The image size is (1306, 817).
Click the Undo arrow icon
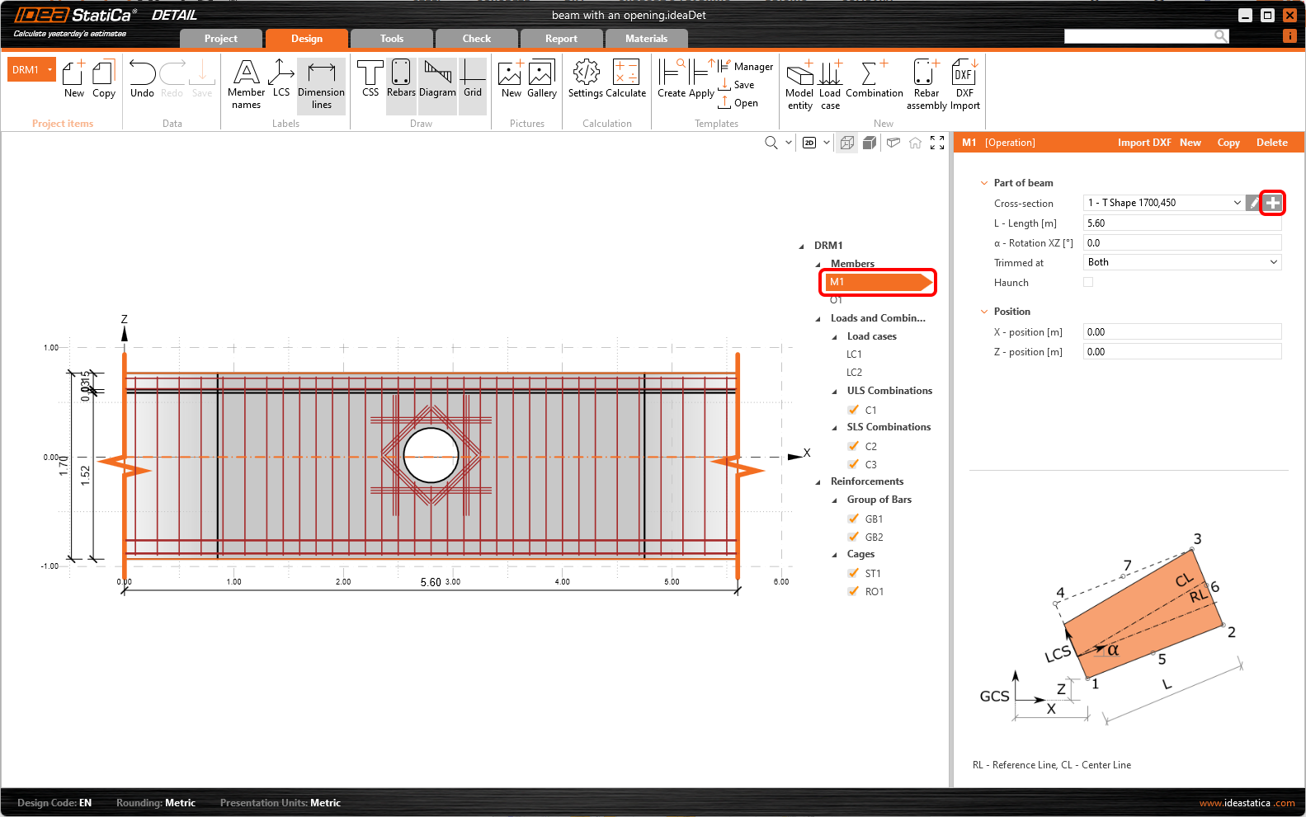click(142, 74)
